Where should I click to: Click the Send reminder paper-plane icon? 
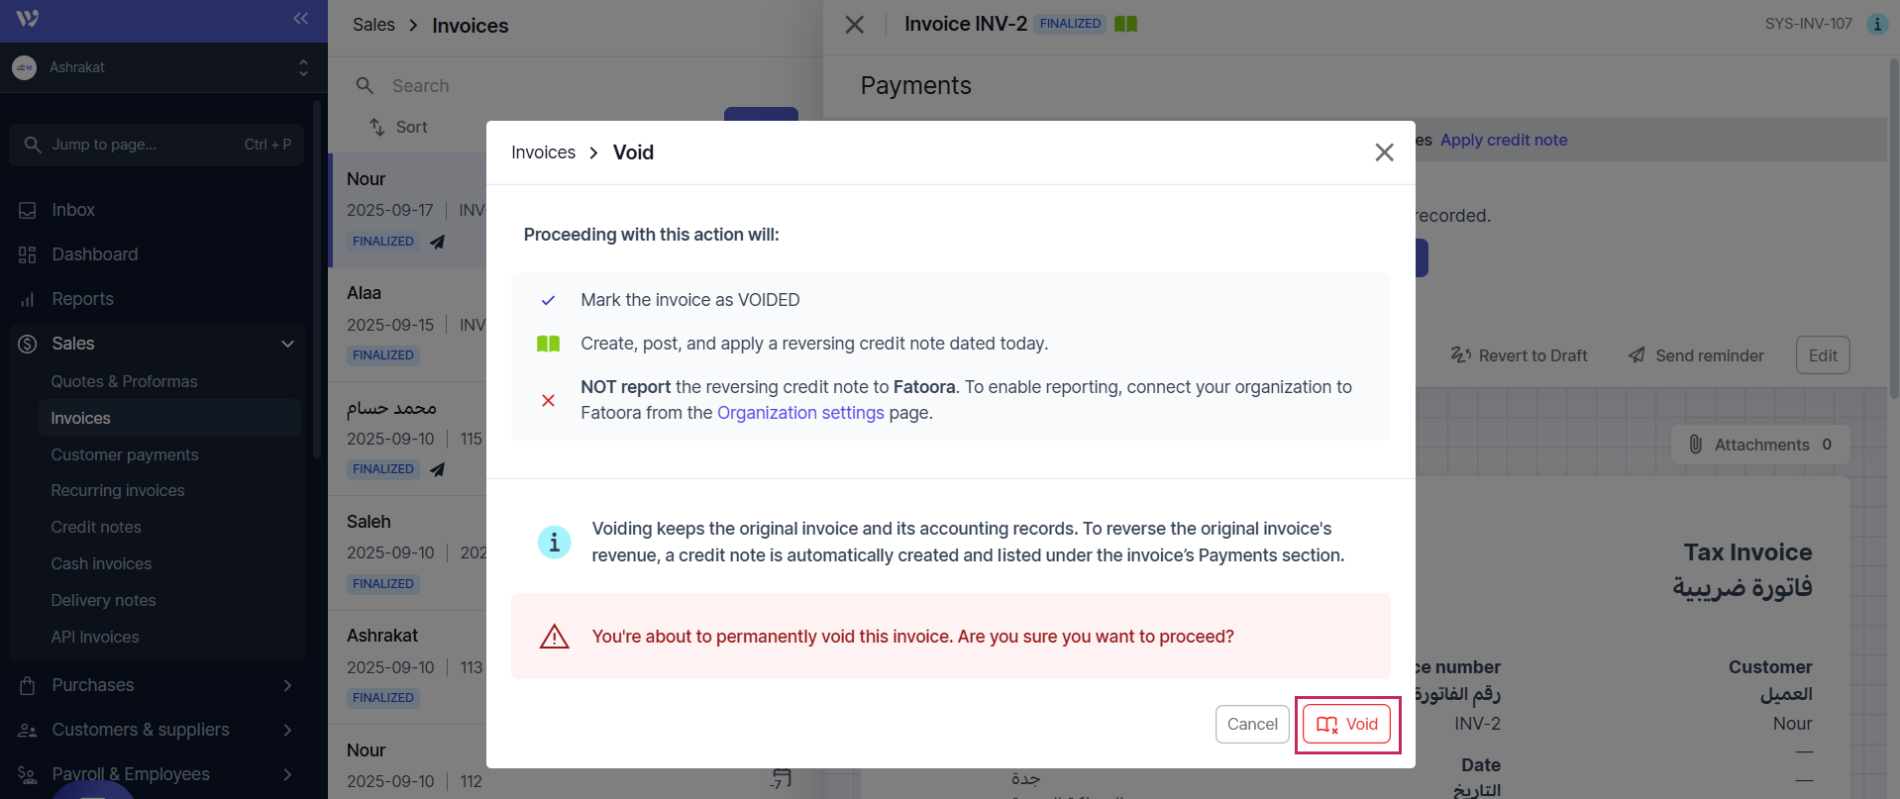tap(1636, 354)
